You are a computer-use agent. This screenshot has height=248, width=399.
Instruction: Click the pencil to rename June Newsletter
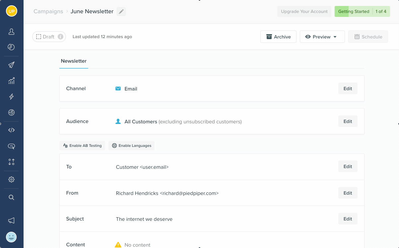click(x=121, y=11)
